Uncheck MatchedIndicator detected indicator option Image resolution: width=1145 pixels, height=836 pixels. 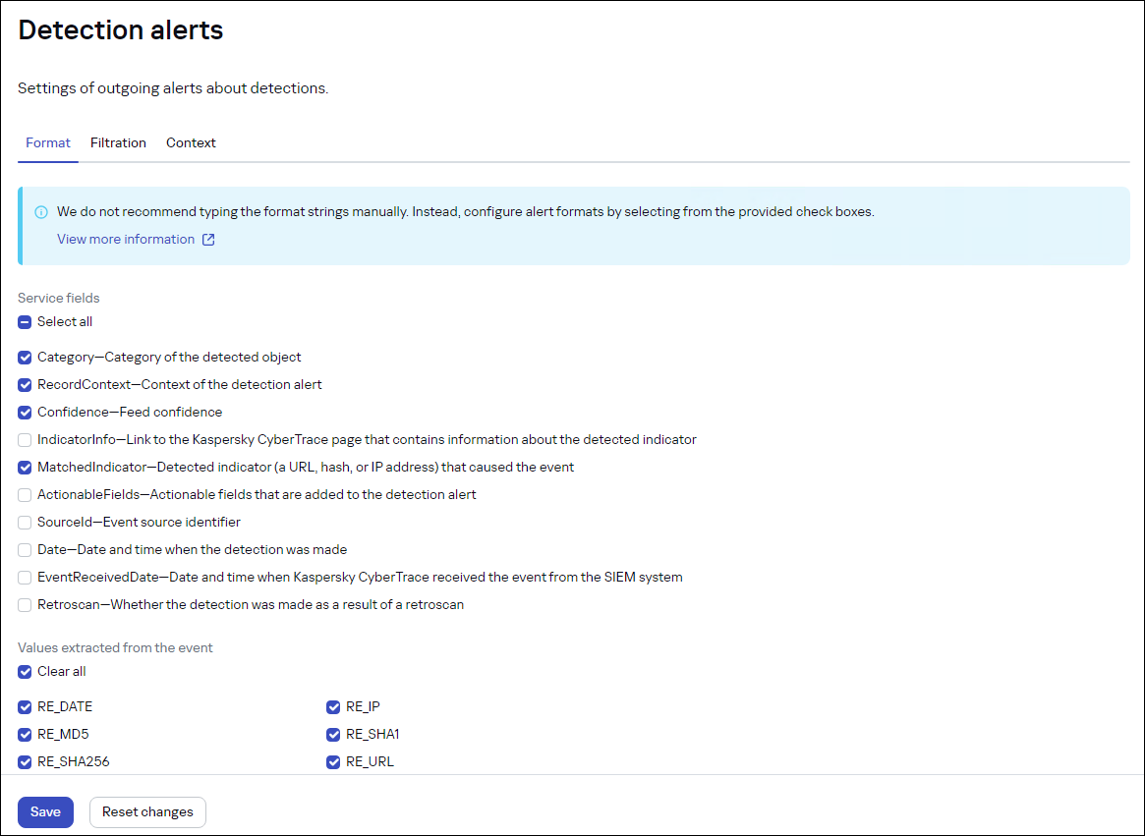tap(24, 467)
